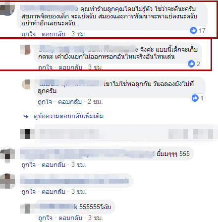The image size is (218, 222).
Task: Click the reply arrow icon beside ดูข้อความตอบกลับเพิ่มเติม
Action: (26, 116)
